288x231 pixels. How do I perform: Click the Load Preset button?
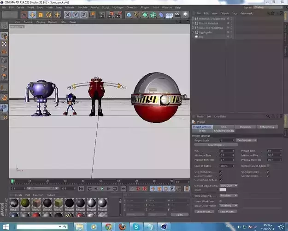click(204, 212)
